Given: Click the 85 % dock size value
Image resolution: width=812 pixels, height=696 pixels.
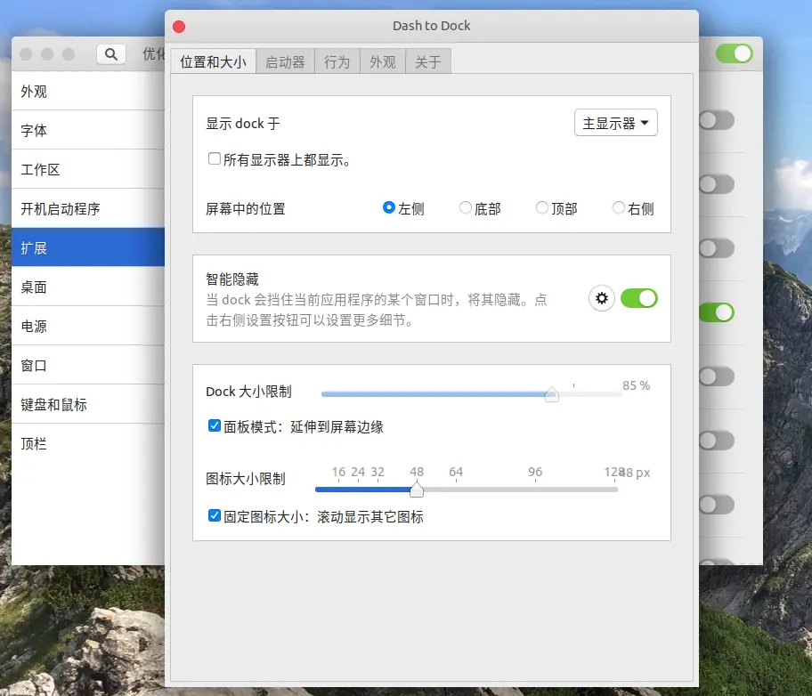Looking at the screenshot, I should coord(636,385).
